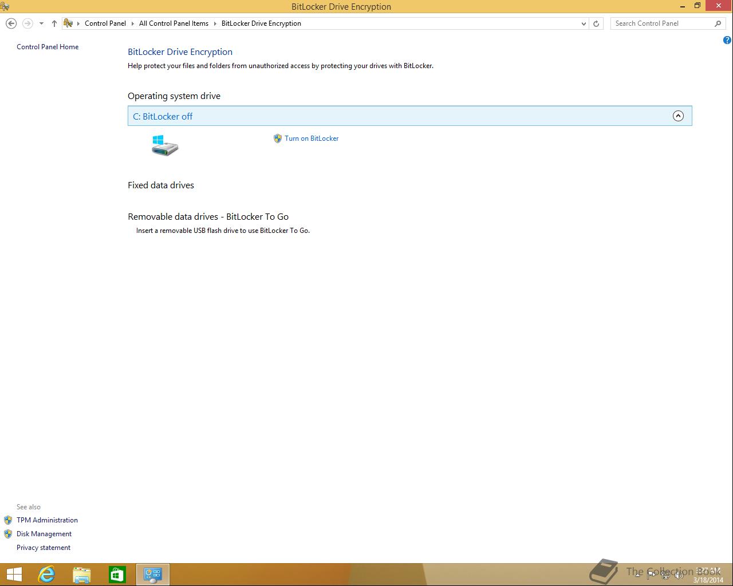The height and width of the screenshot is (586, 733).
Task: Click the Fixed data drives heading
Action: click(161, 185)
